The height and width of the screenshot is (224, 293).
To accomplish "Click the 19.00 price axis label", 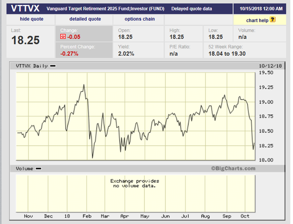I will [x=266, y=102].
